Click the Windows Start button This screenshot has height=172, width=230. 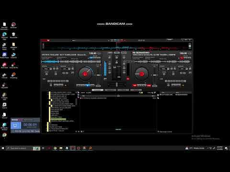click(x=3, y=148)
